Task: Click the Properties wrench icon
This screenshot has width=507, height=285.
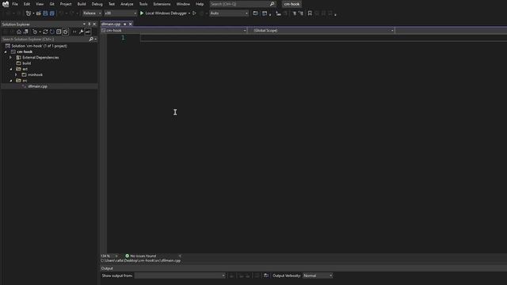Action: coord(81,32)
